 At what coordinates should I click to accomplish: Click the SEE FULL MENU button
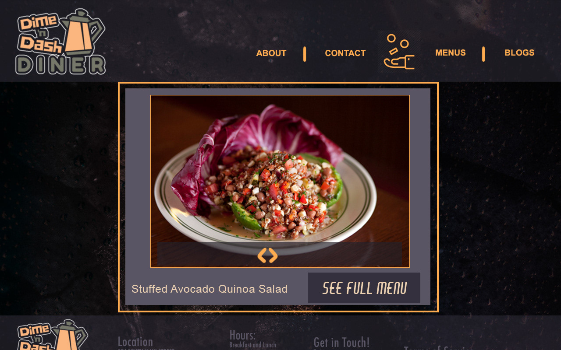click(364, 288)
